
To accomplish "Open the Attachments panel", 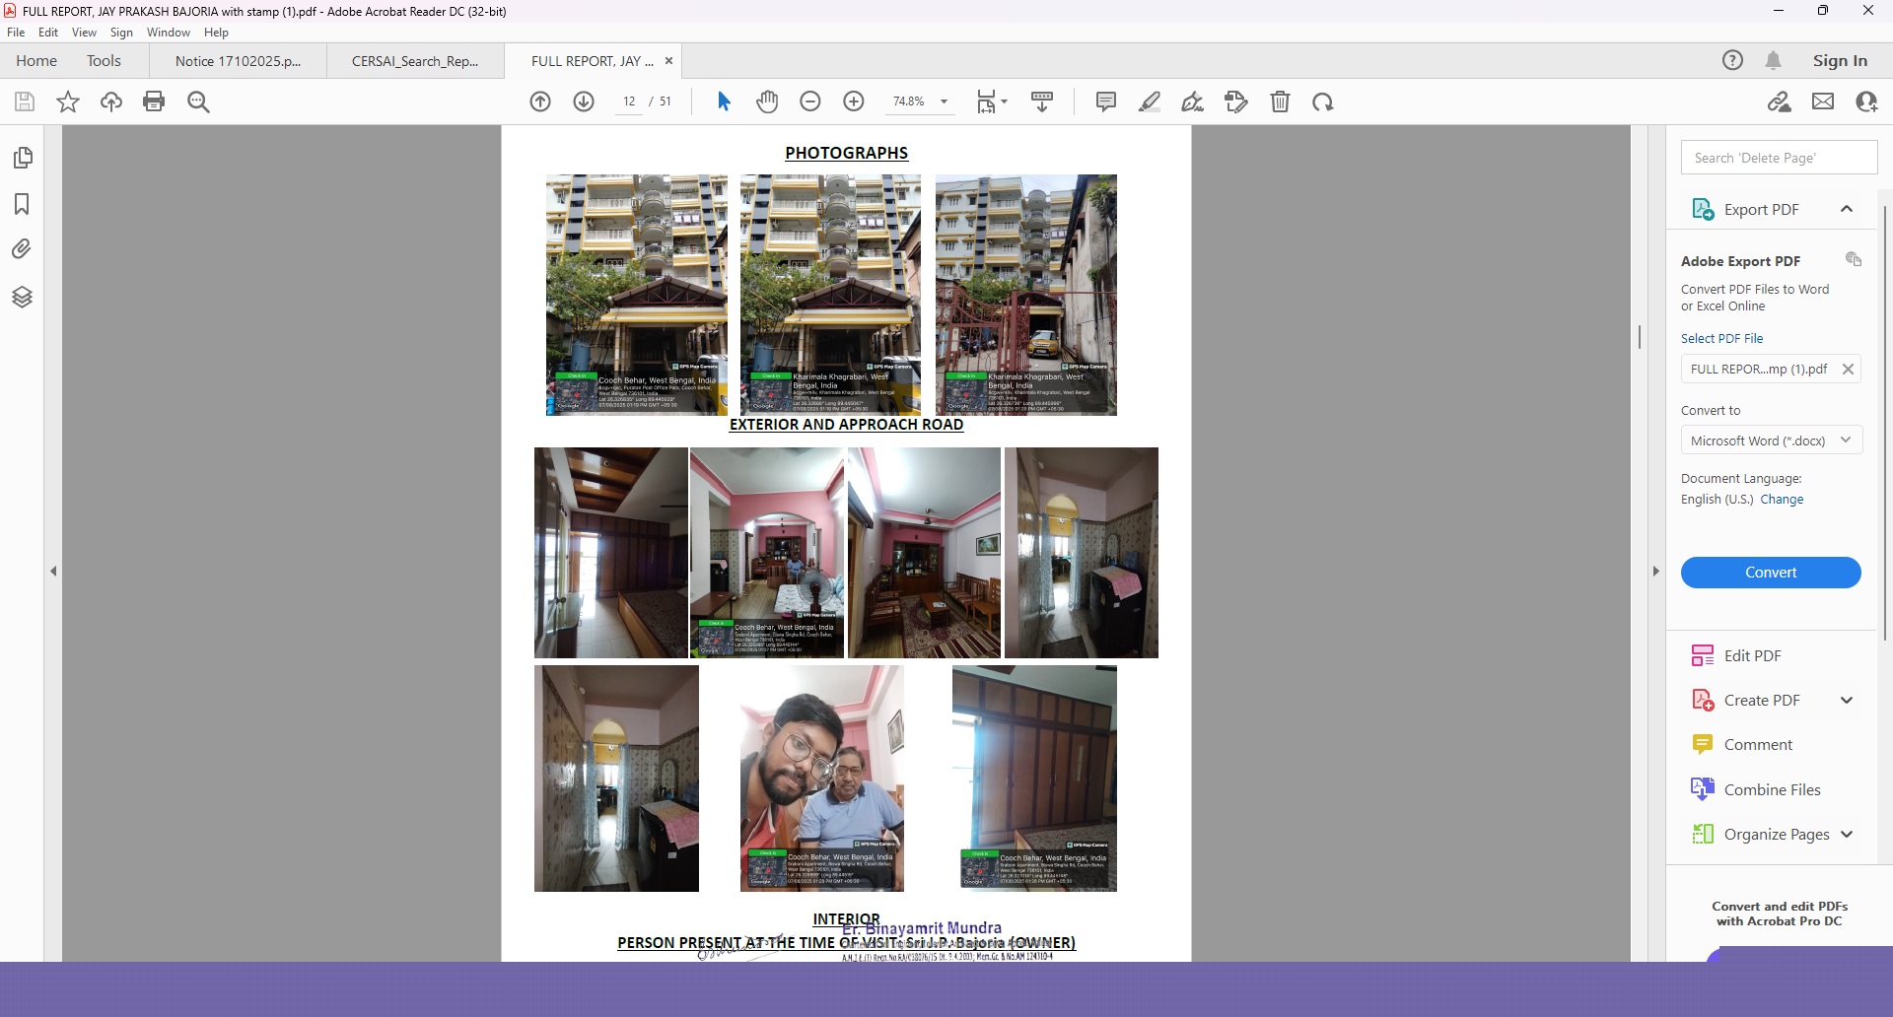I will (x=22, y=248).
